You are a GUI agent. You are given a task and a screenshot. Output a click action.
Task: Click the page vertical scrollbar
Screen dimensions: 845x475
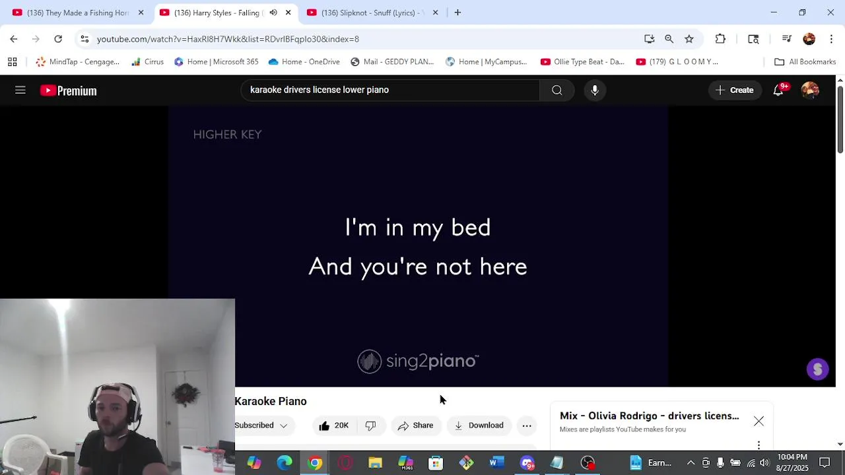point(840,120)
